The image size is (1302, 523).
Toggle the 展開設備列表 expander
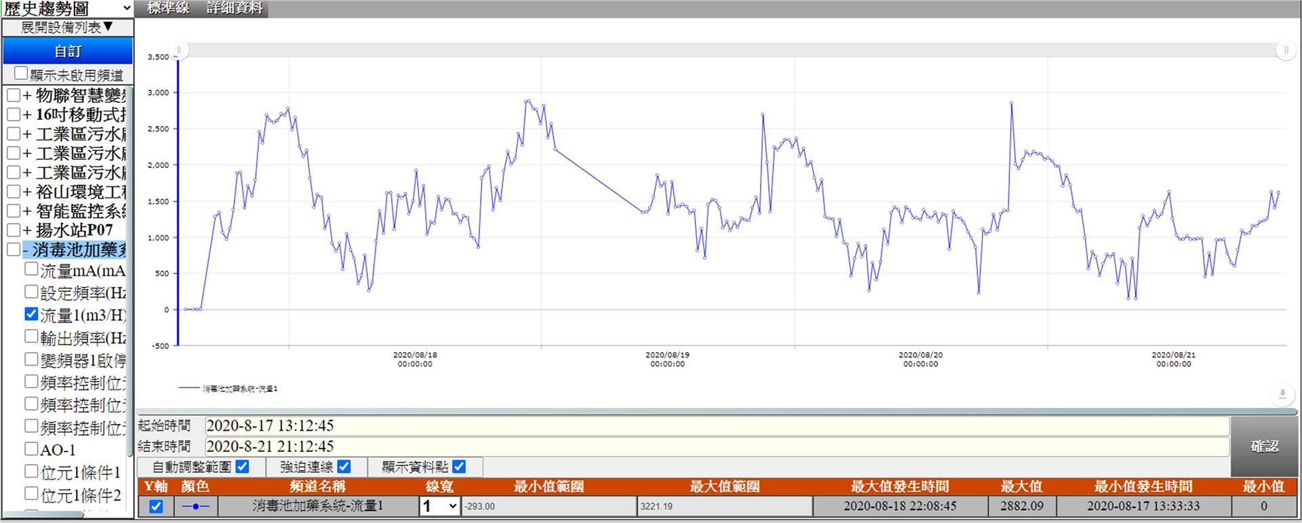pos(67,27)
